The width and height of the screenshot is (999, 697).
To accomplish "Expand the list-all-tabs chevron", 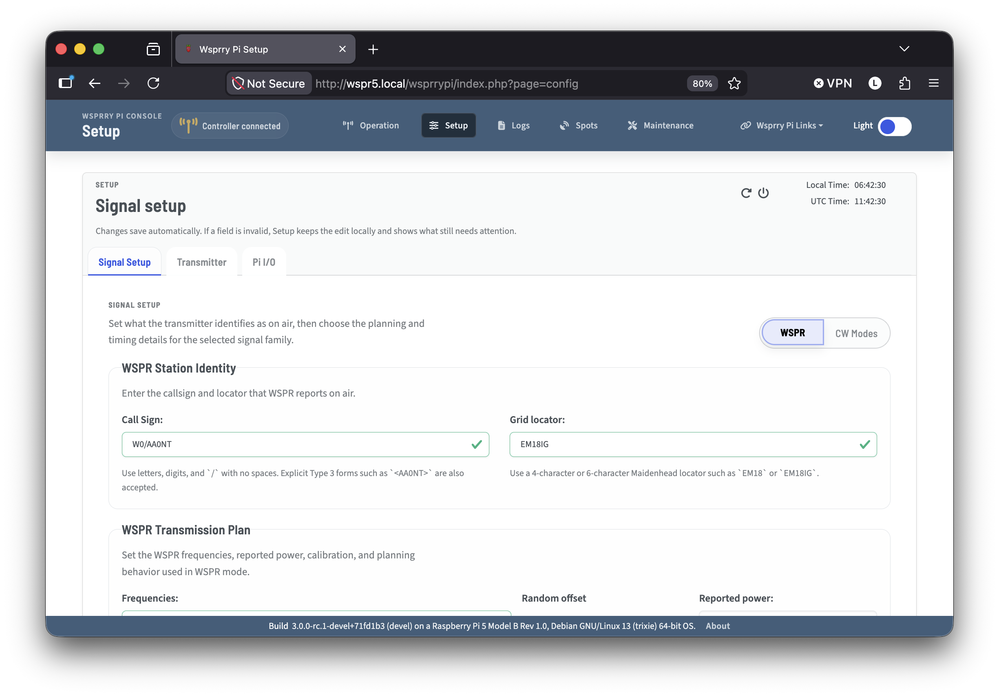I will [904, 49].
